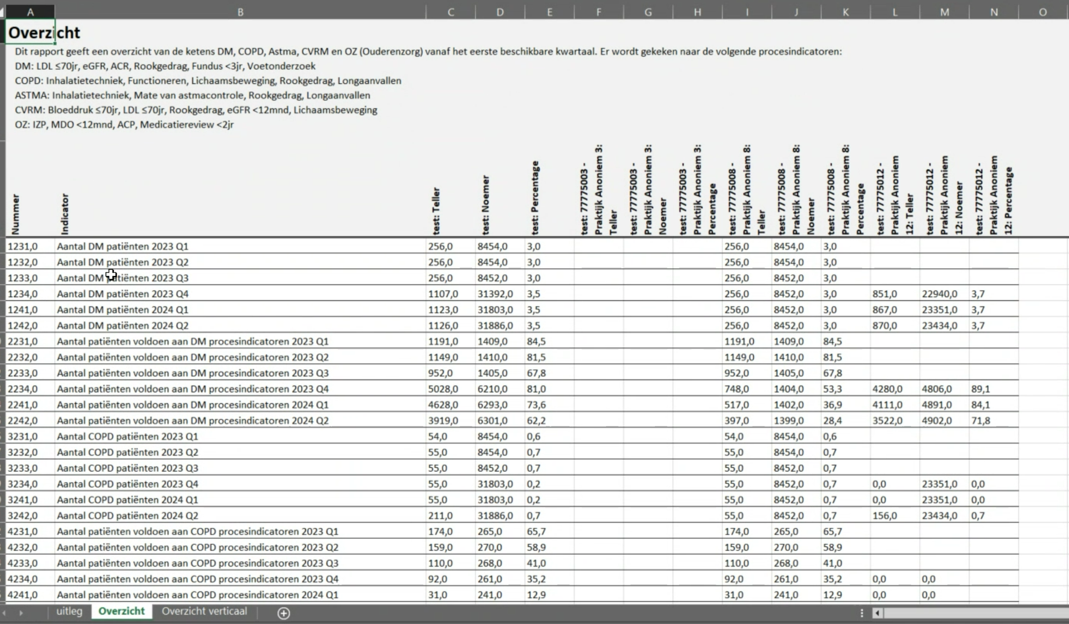1069x624 pixels.
Task: Open the Overzicht verticaal sheet tab
Action: pyautogui.click(x=204, y=611)
